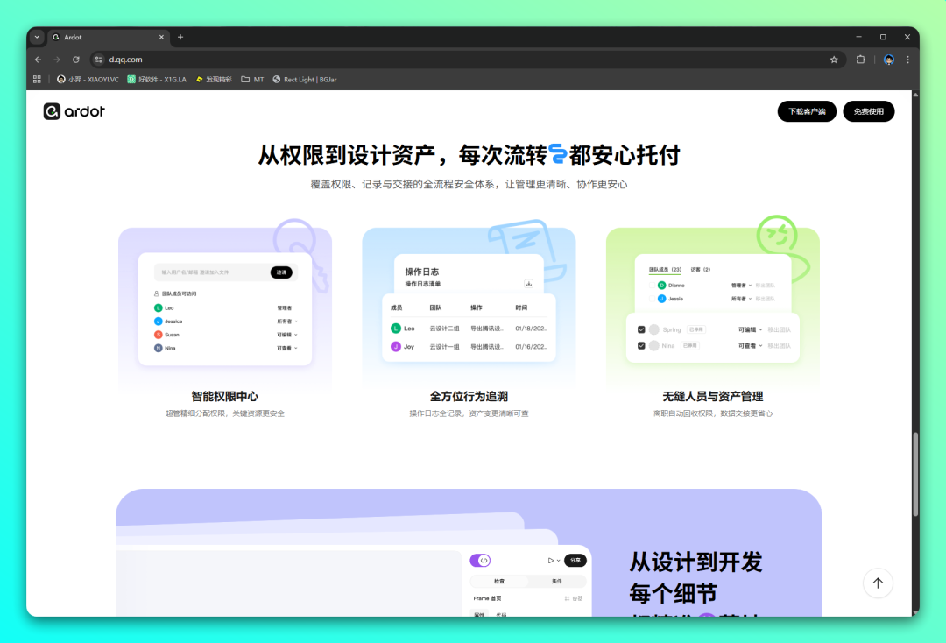Reload the page with the refresh icon
This screenshot has width=946, height=643.
[76, 59]
